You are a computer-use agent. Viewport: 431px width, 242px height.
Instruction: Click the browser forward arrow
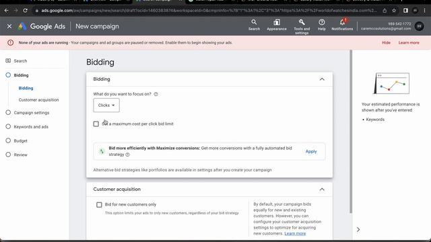click(15, 11)
